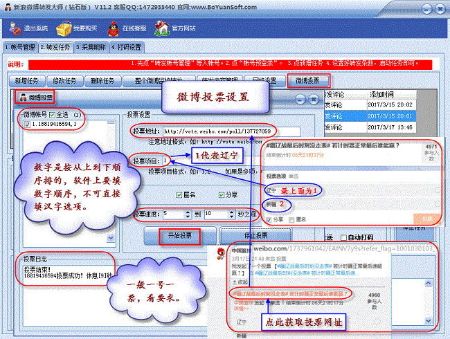Switch to 1.帐号管理 tab
This screenshot has height=339, width=450.
(20, 47)
